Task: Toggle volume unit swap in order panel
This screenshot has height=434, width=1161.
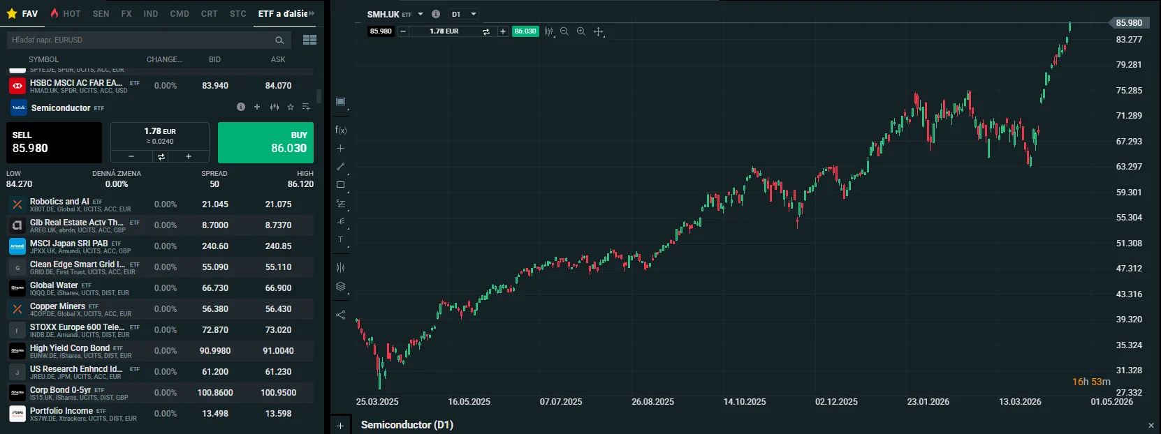Action: pos(161,157)
